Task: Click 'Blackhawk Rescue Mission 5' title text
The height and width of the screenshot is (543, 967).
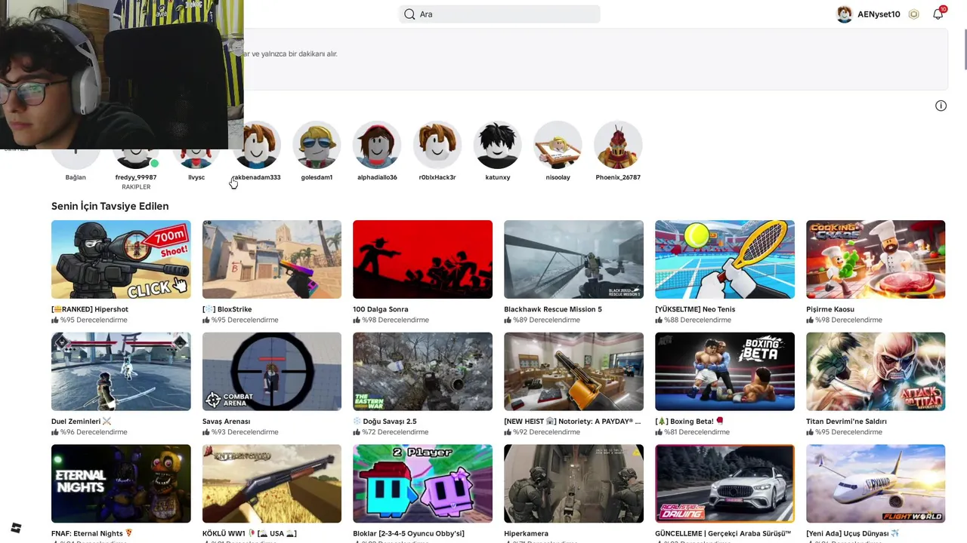Action: (x=553, y=309)
